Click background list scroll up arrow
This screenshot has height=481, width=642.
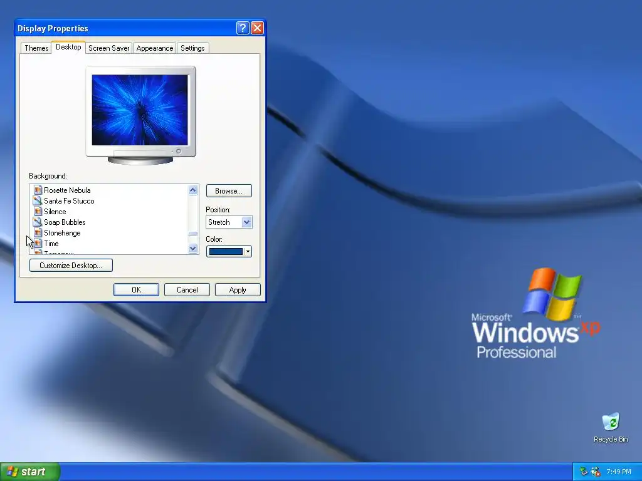coord(193,190)
